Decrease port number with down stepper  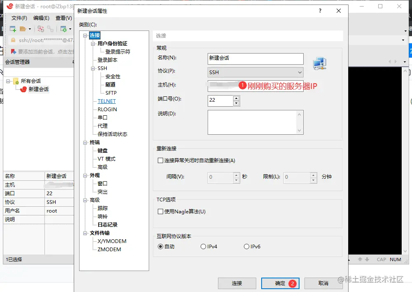click(236, 103)
